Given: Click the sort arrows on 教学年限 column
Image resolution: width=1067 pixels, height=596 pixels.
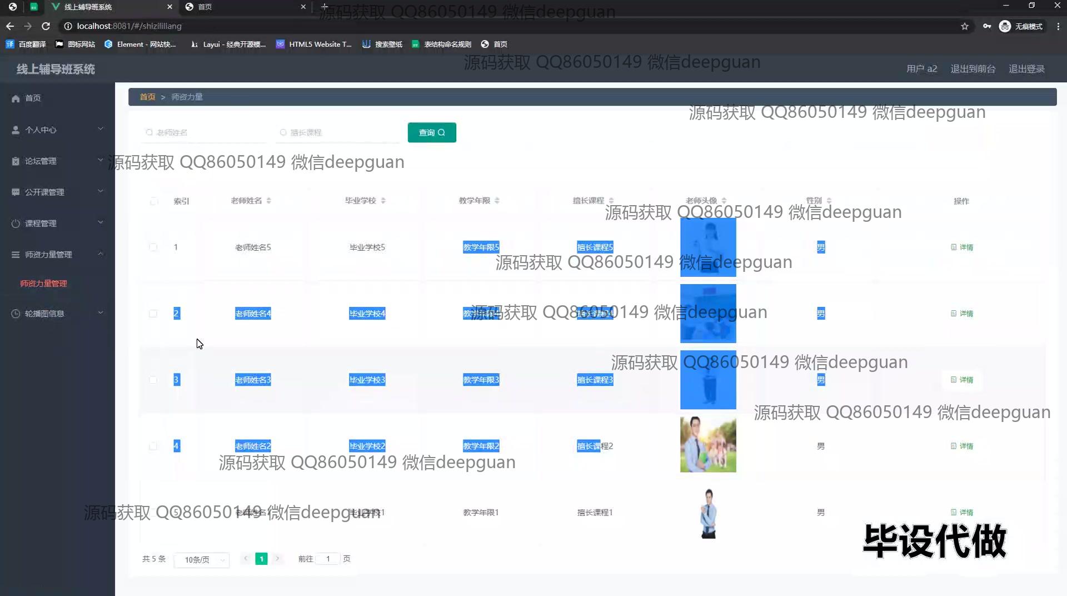Looking at the screenshot, I should [497, 201].
